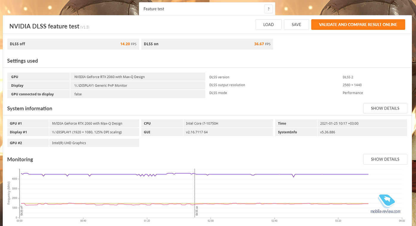
Task: Click the Generic PnP Monitor display value
Action: (101, 85)
